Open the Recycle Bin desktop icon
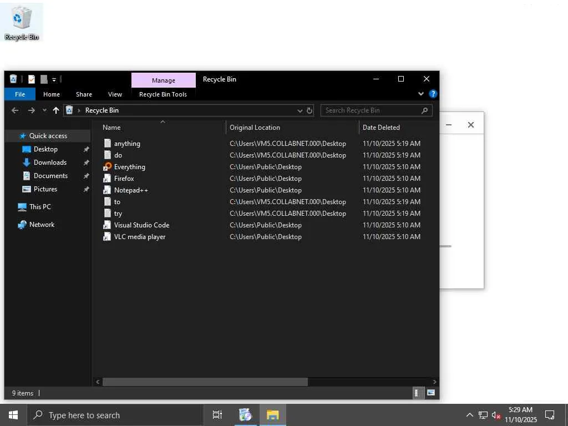The height and width of the screenshot is (426, 568). (x=22, y=22)
